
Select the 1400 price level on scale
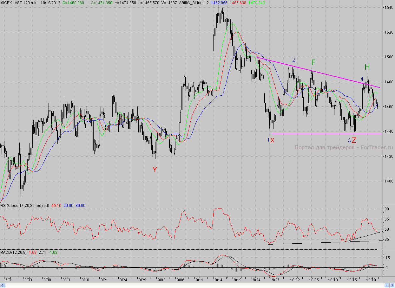tap(388, 181)
